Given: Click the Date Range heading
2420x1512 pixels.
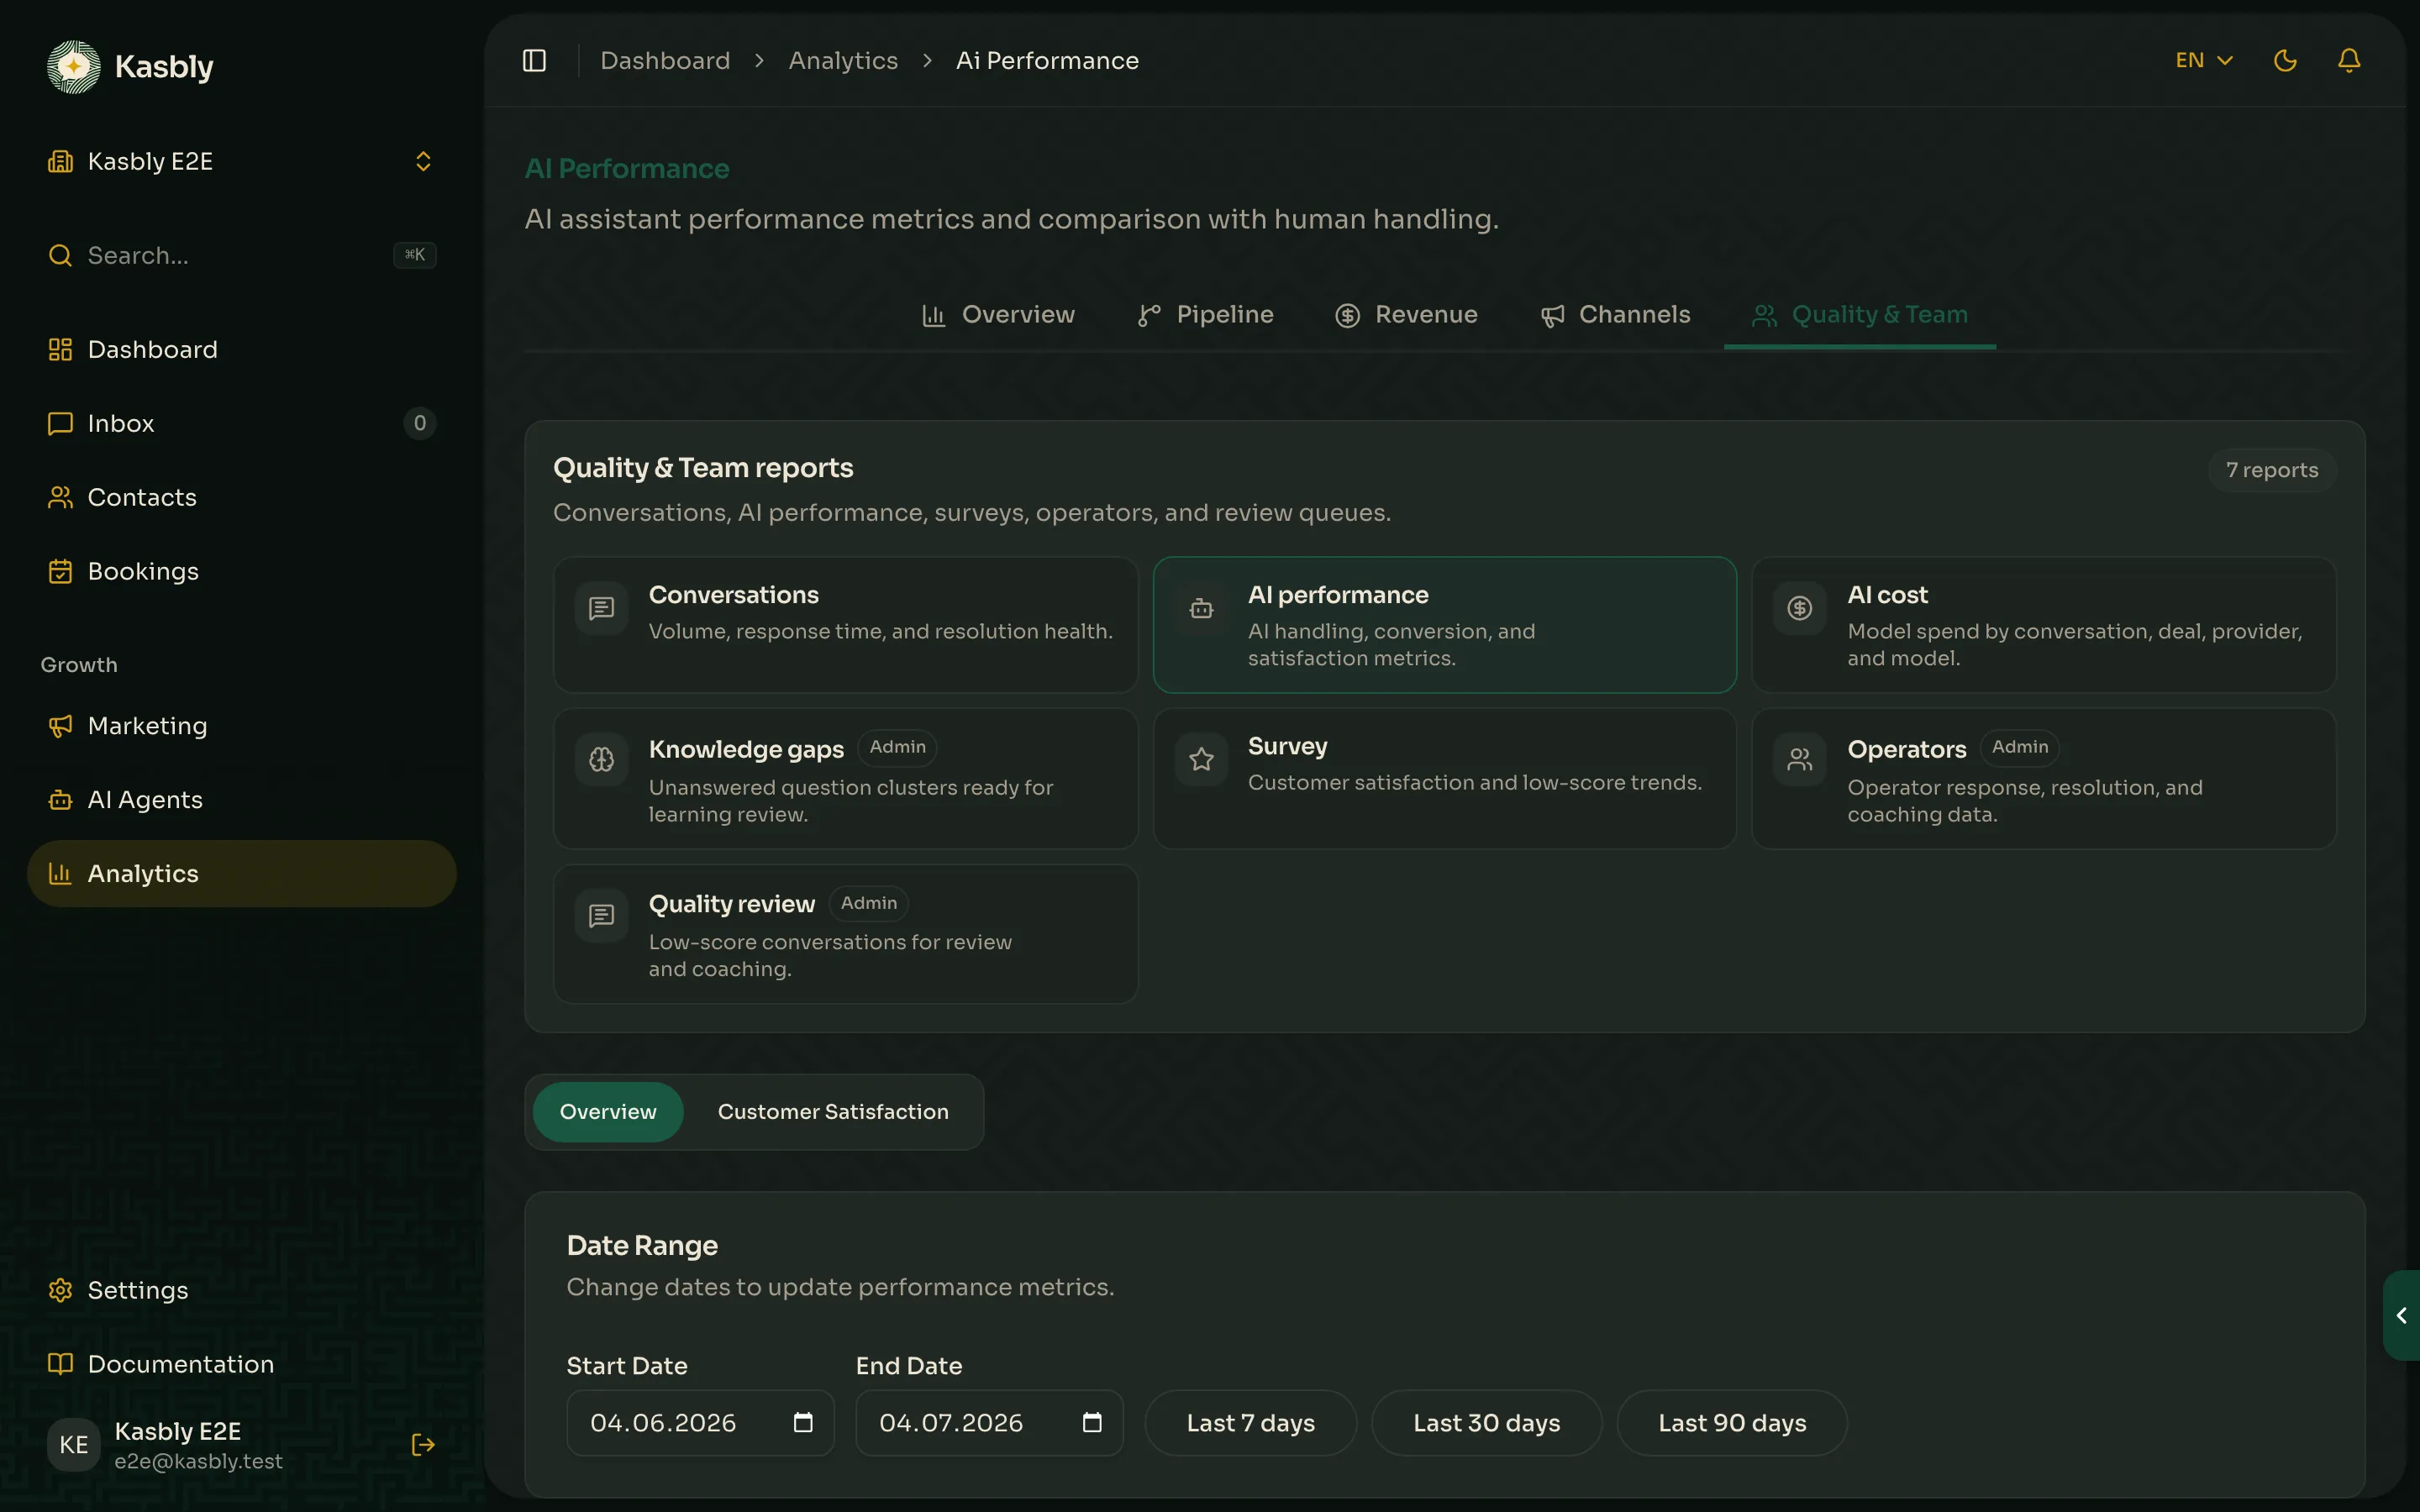Looking at the screenshot, I should point(642,1246).
